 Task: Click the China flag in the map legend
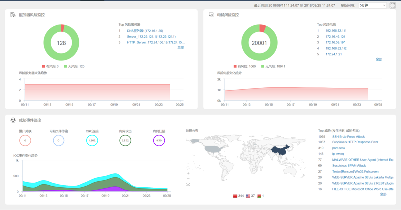(x=235, y=196)
